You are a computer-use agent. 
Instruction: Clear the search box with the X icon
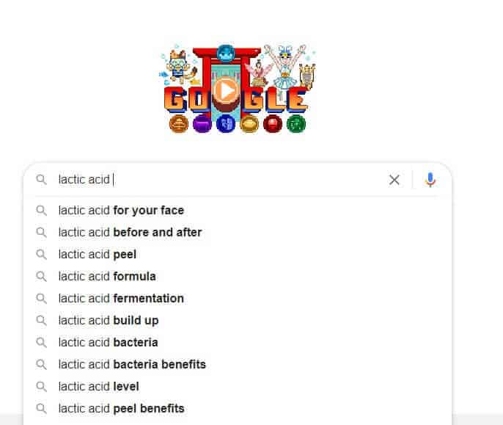tap(394, 180)
